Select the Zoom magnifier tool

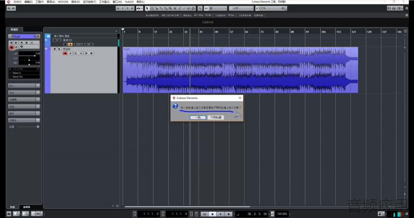point(170,8)
